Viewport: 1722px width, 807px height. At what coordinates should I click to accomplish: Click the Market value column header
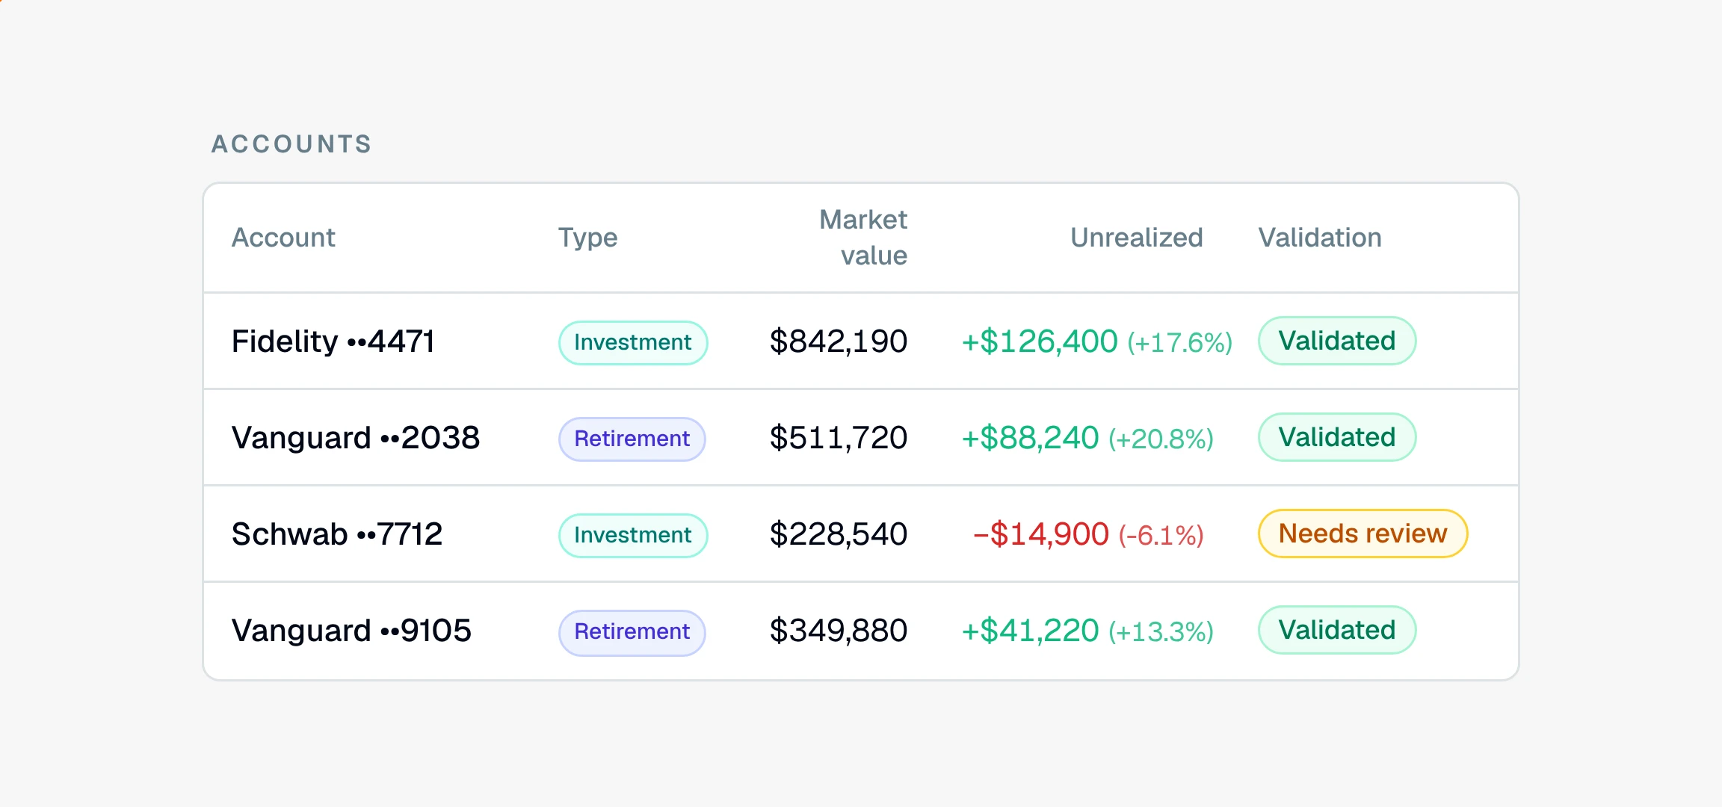point(863,238)
